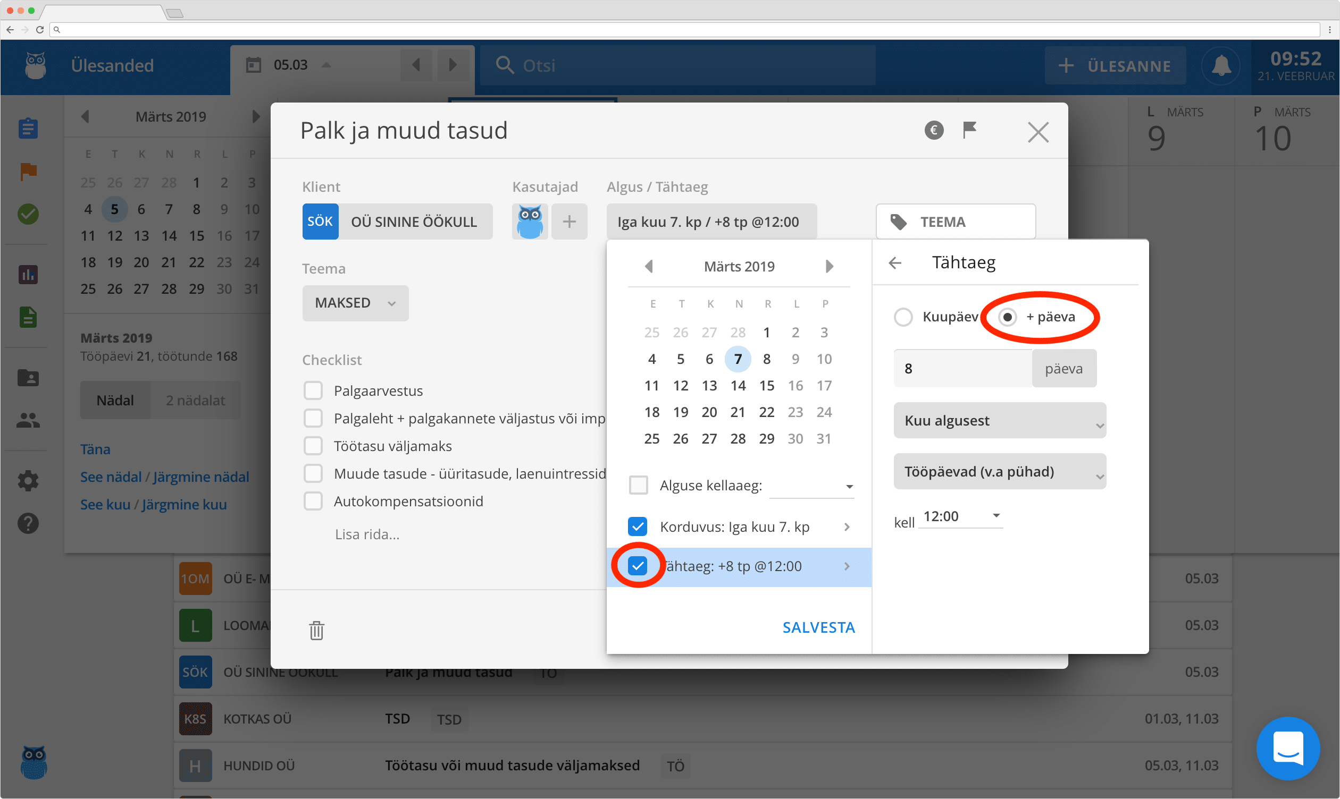Screen dimensions: 1340x799
Task: Click the Ülesanded header title
Action: (x=113, y=65)
